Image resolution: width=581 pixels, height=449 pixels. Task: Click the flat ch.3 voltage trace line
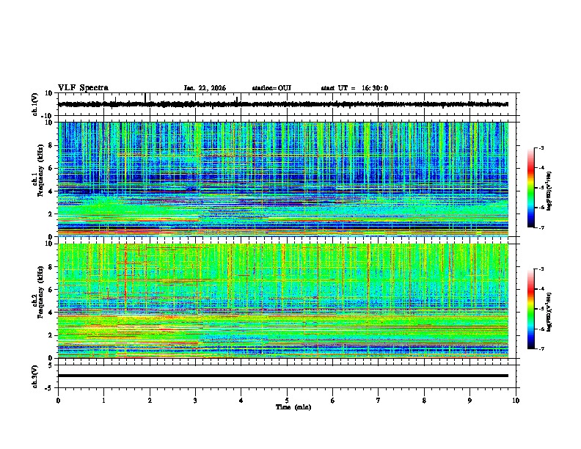(x=282, y=376)
